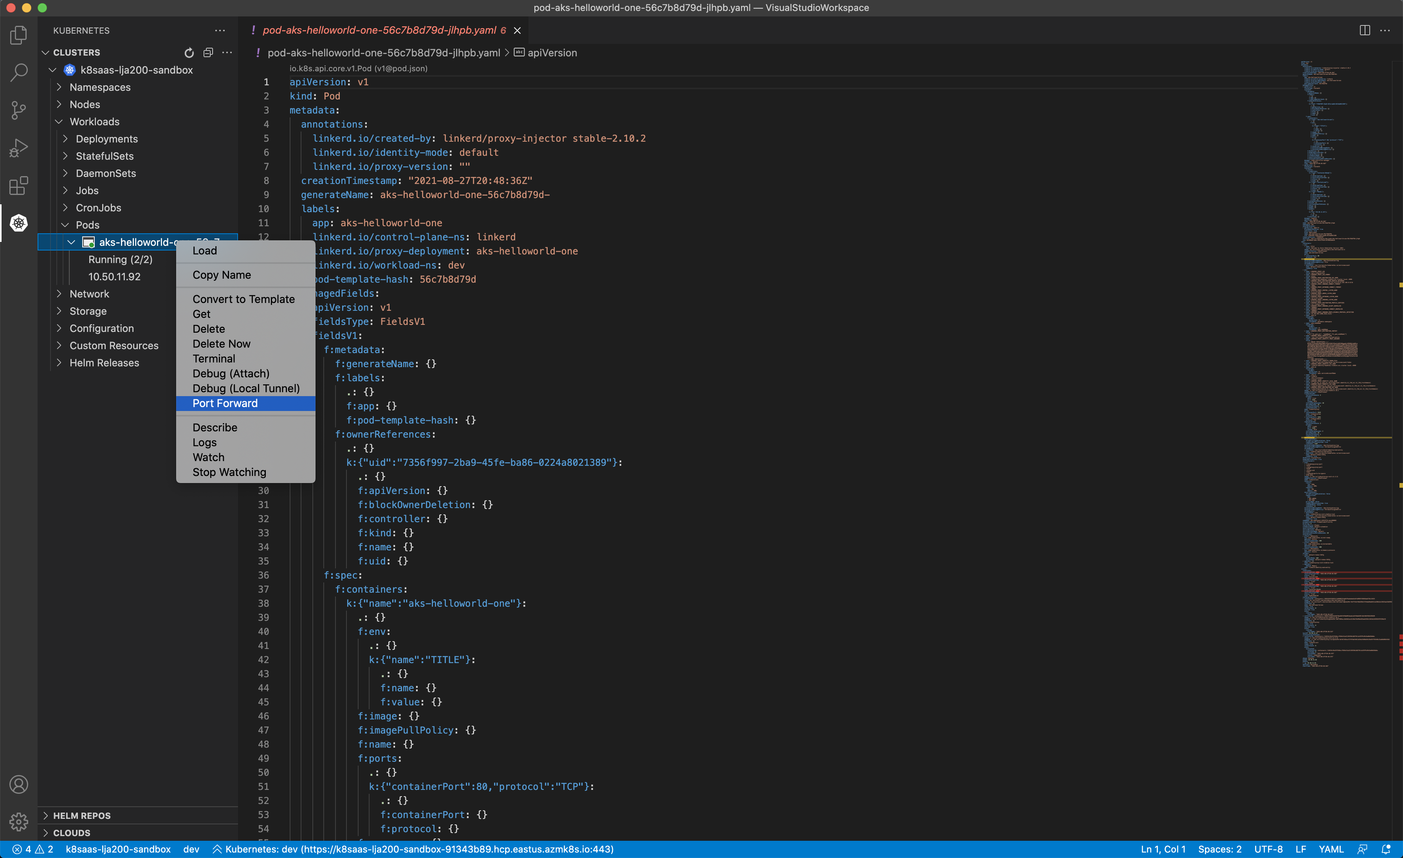Viewport: 1403px width, 858px height.
Task: Open editor more actions menu
Action: tap(1385, 31)
